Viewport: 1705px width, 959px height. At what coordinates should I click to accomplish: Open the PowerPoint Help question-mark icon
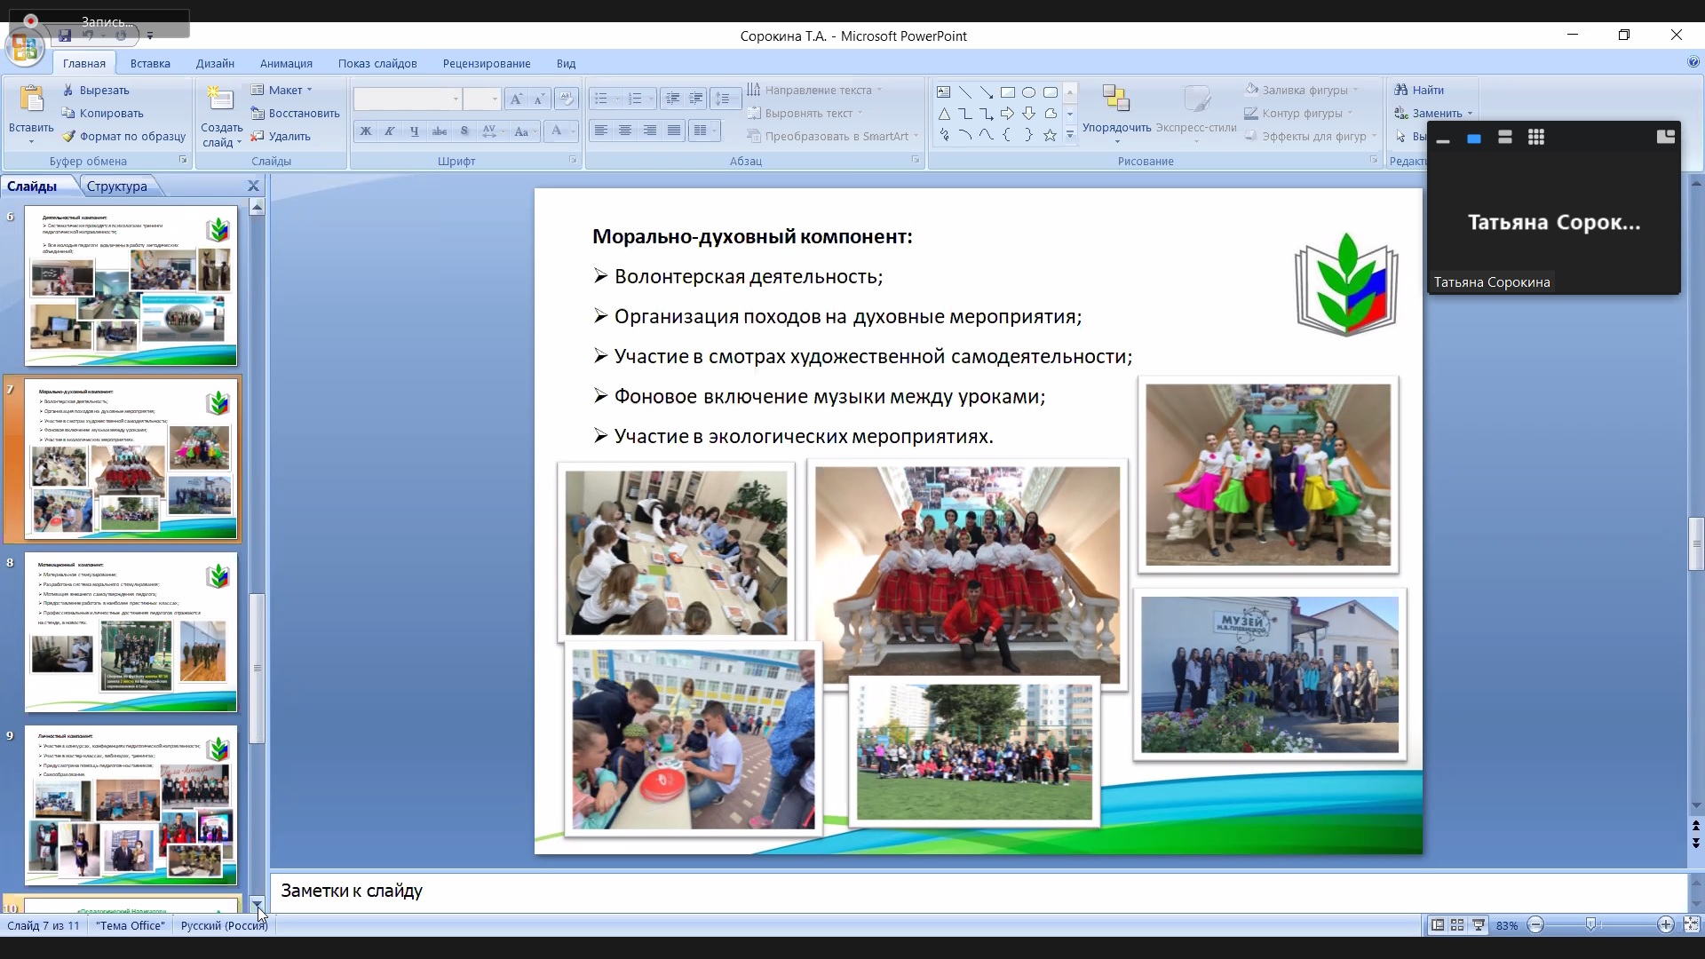pyautogui.click(x=1693, y=63)
